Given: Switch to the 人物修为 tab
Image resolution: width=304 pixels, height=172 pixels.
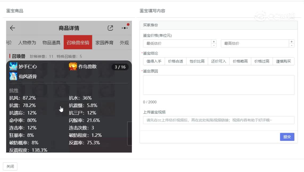Looking at the screenshot, I should [27, 43].
